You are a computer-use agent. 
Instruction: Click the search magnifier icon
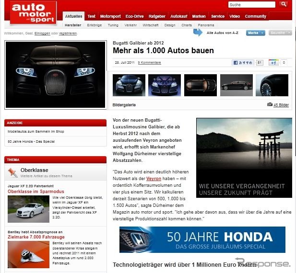pos(283,4)
